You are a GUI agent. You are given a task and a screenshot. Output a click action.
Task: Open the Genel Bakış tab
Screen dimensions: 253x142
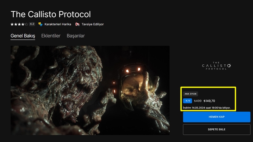[x=23, y=36]
